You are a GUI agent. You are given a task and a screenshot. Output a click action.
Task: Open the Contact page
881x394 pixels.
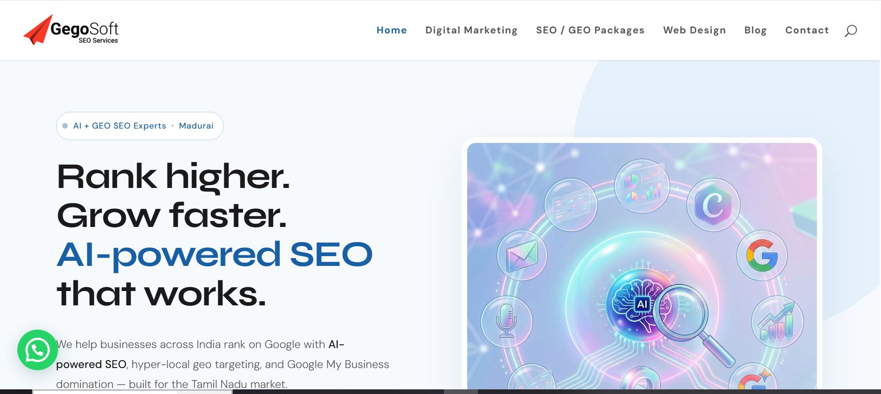click(x=807, y=30)
